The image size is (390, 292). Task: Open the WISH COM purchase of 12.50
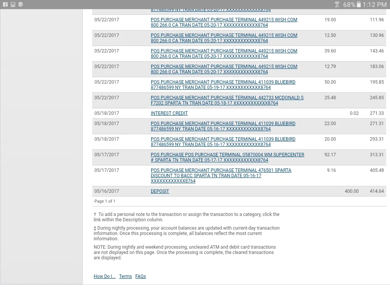click(224, 38)
